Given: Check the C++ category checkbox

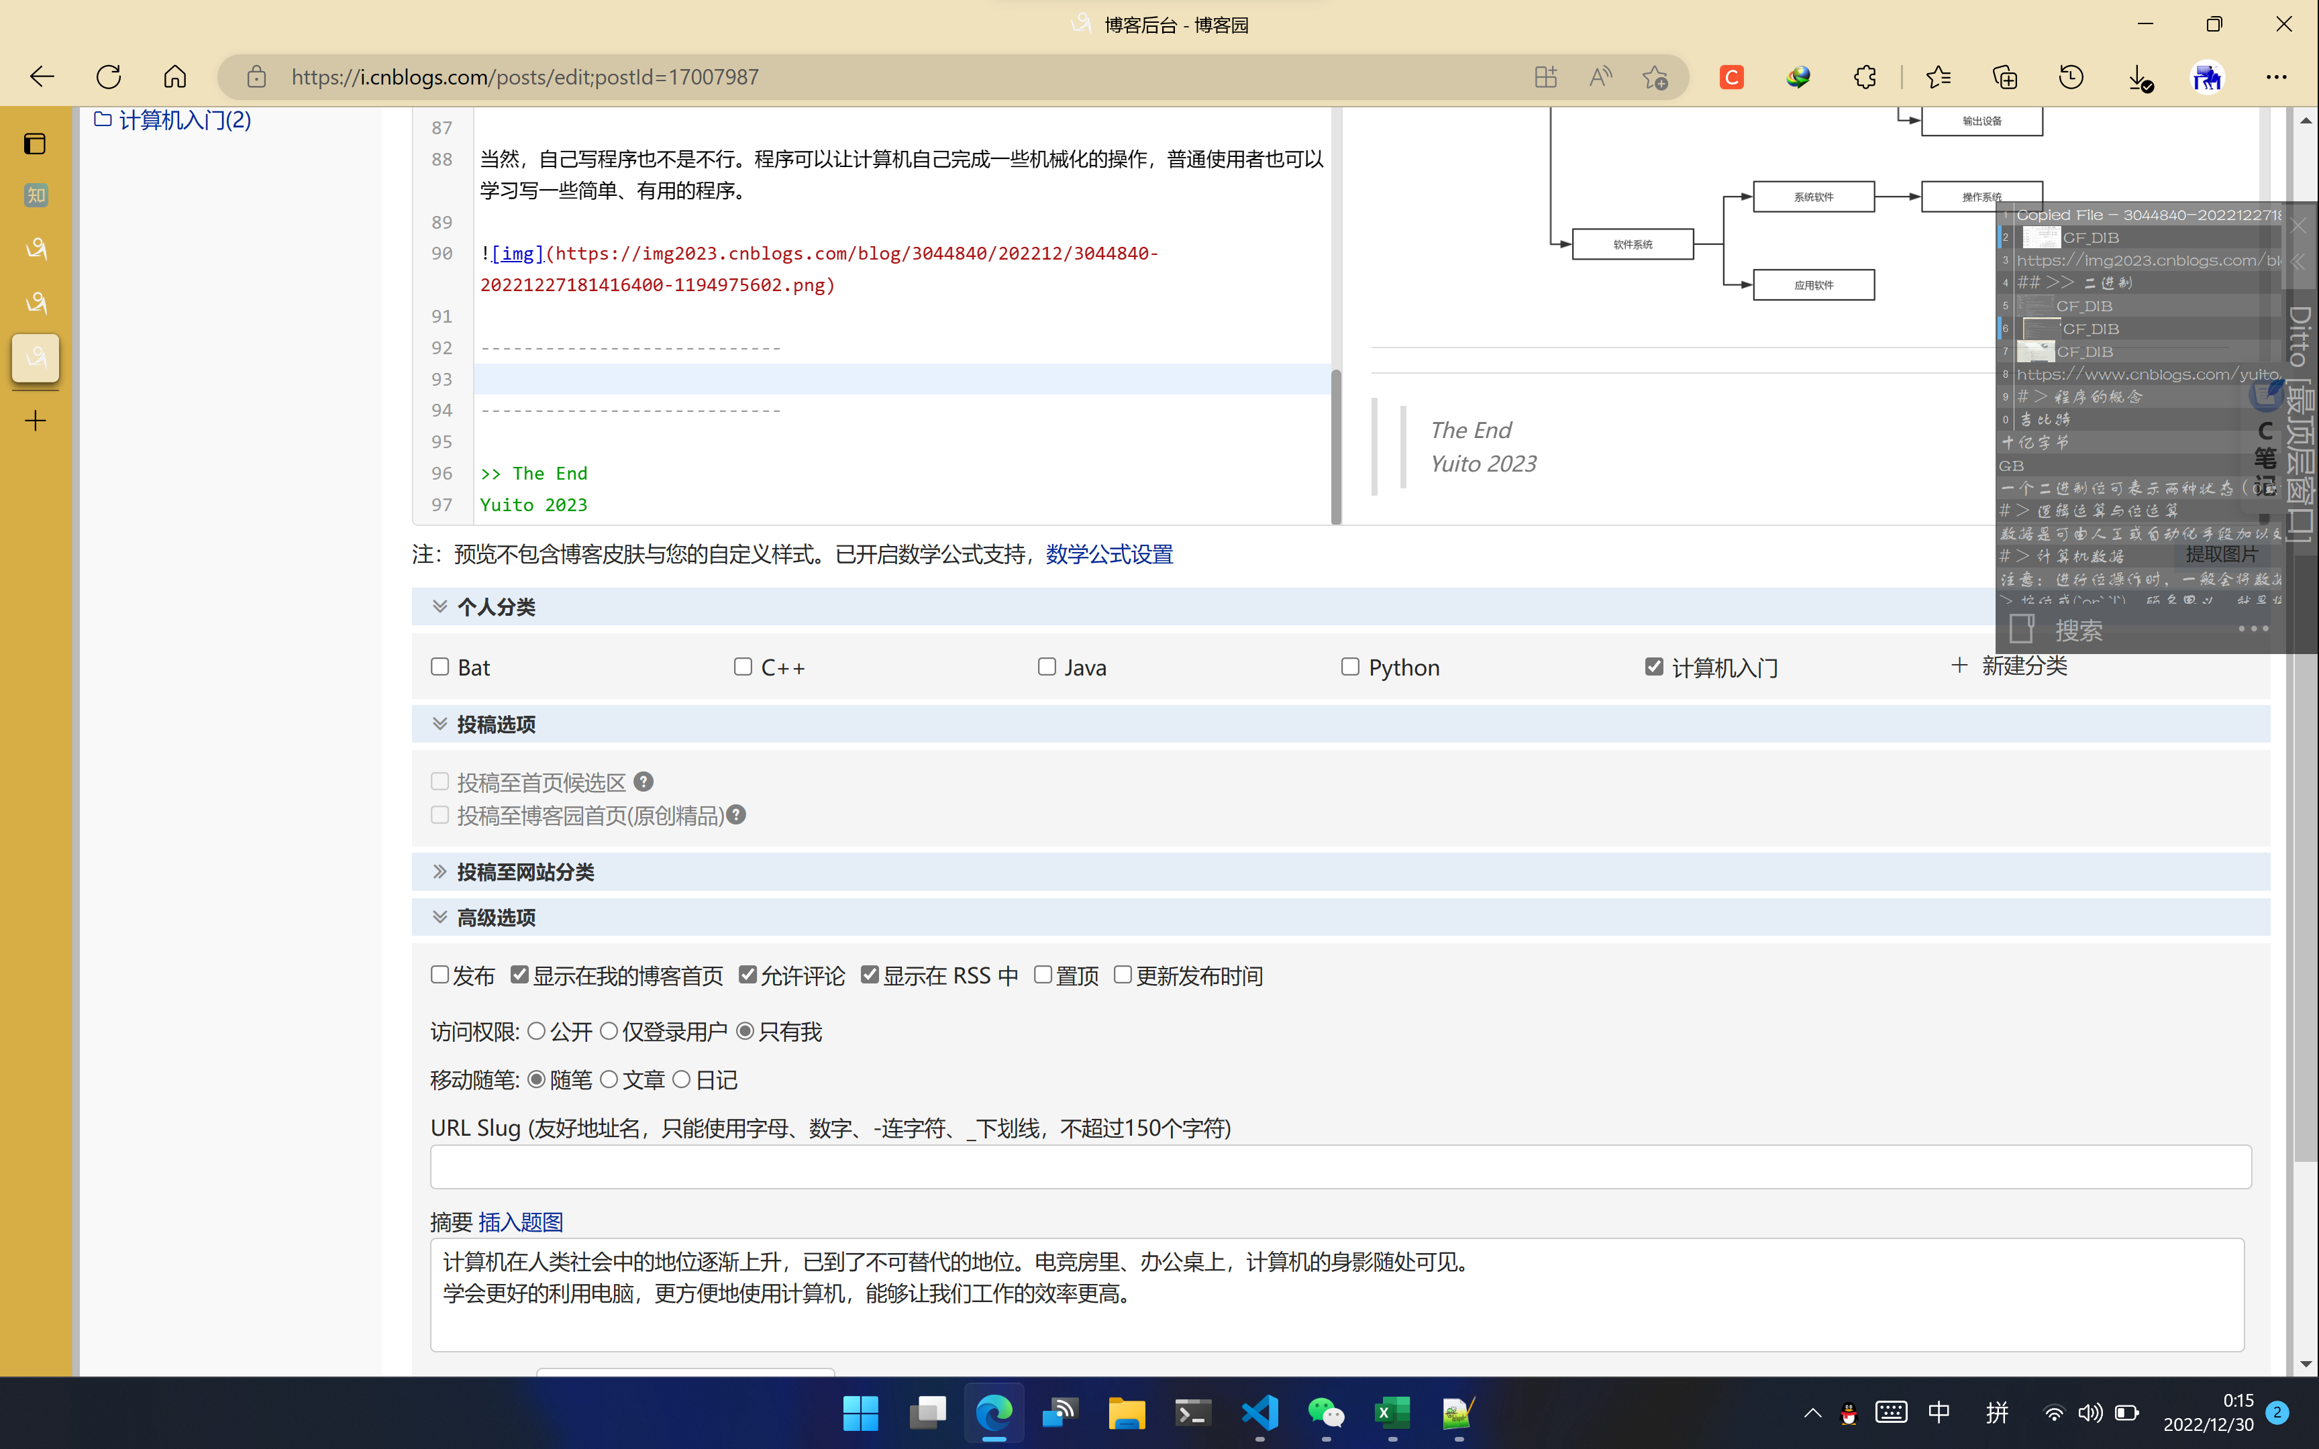Looking at the screenshot, I should [x=743, y=666].
